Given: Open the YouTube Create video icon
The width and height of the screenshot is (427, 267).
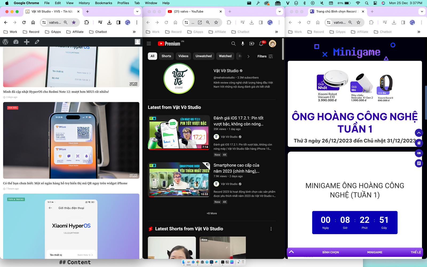Looking at the screenshot, I should click(x=252, y=44).
